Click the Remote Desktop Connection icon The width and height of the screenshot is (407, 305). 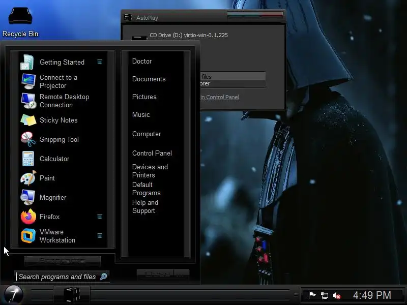point(28,101)
